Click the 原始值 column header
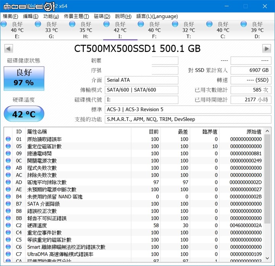Viewport: 275px width, 266px height. (x=241, y=131)
